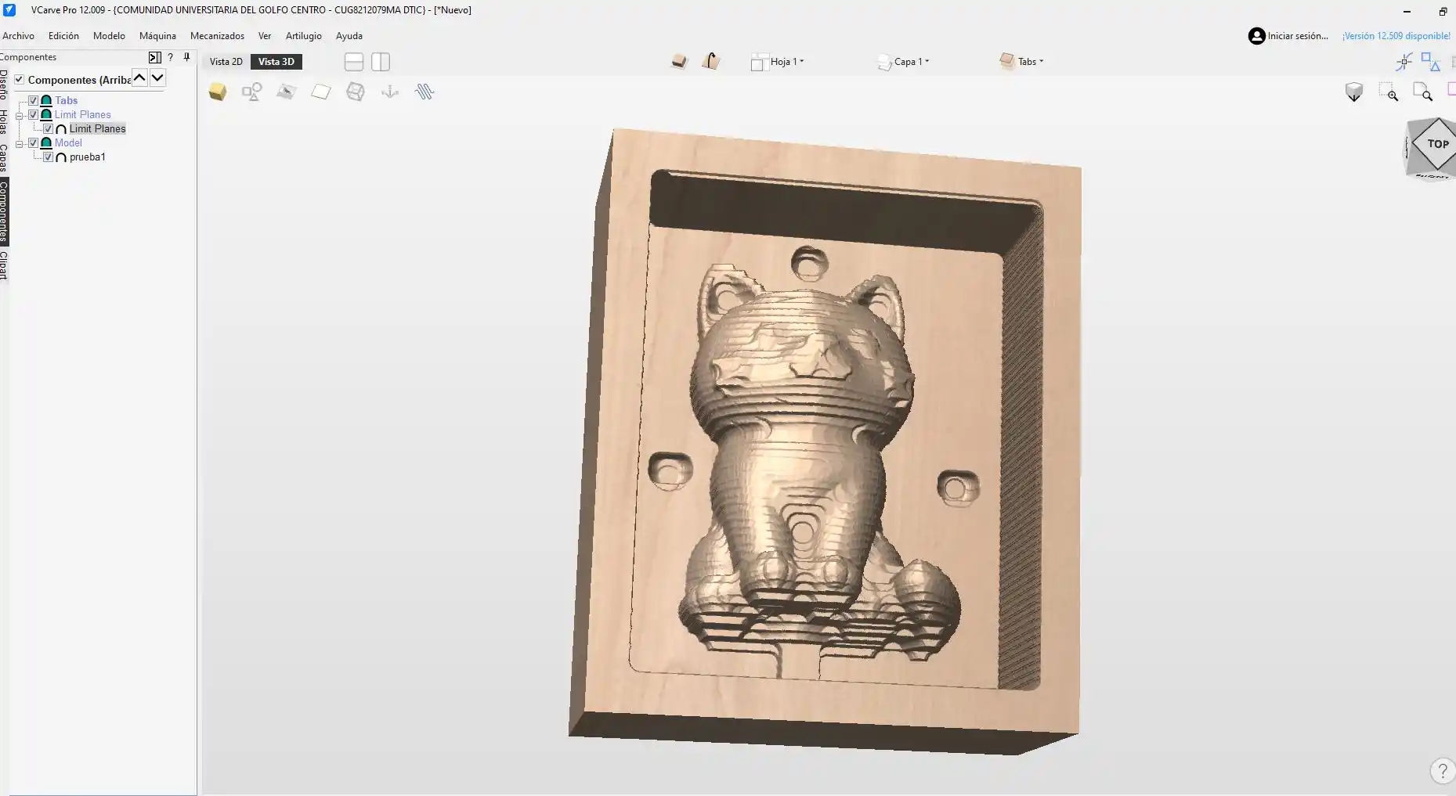Click the wireframe cube view icon
This screenshot has height=796, width=1456.
coord(356,92)
